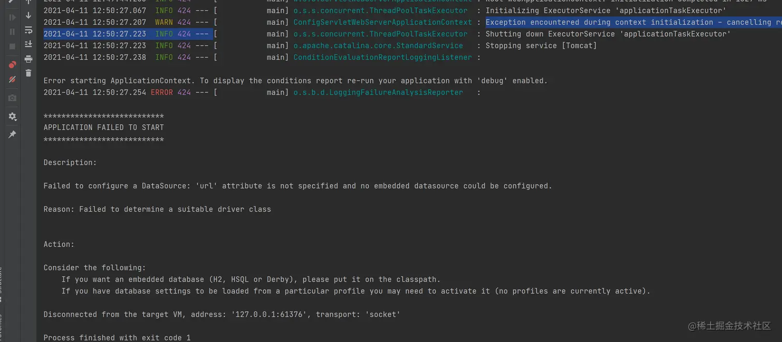Viewport: 782px width, 342px height.
Task: Click 'ConfigServletWebServerApplicationContext' logger name
Action: click(383, 22)
